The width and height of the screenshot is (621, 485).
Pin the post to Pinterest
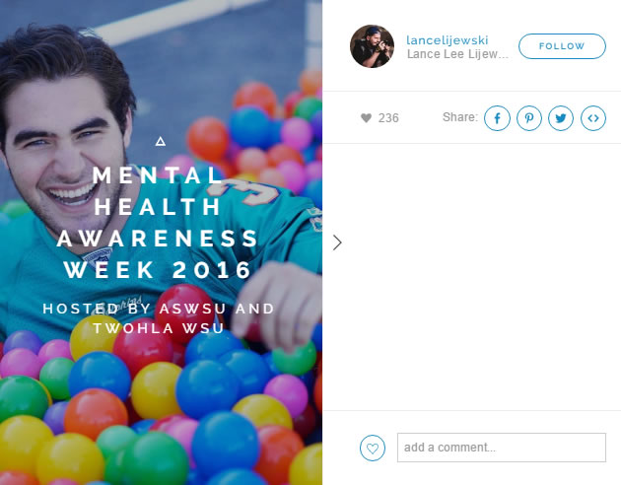(x=529, y=118)
